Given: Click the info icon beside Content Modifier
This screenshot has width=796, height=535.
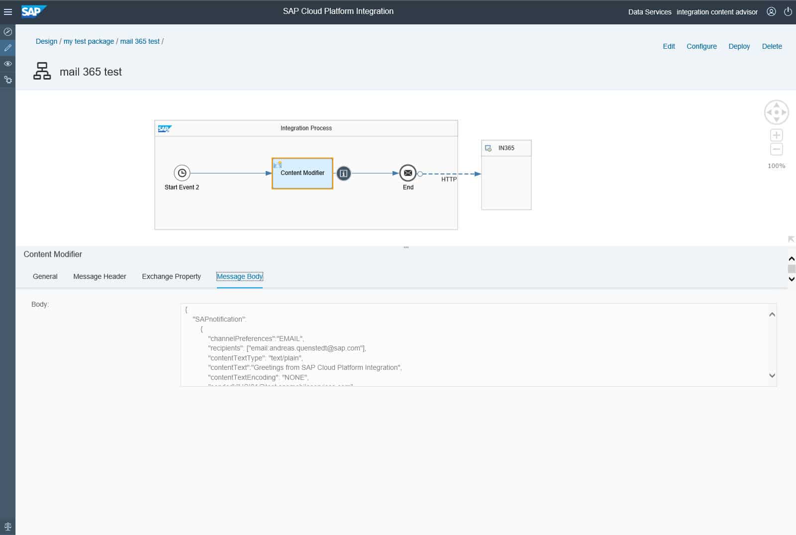Looking at the screenshot, I should pyautogui.click(x=343, y=174).
